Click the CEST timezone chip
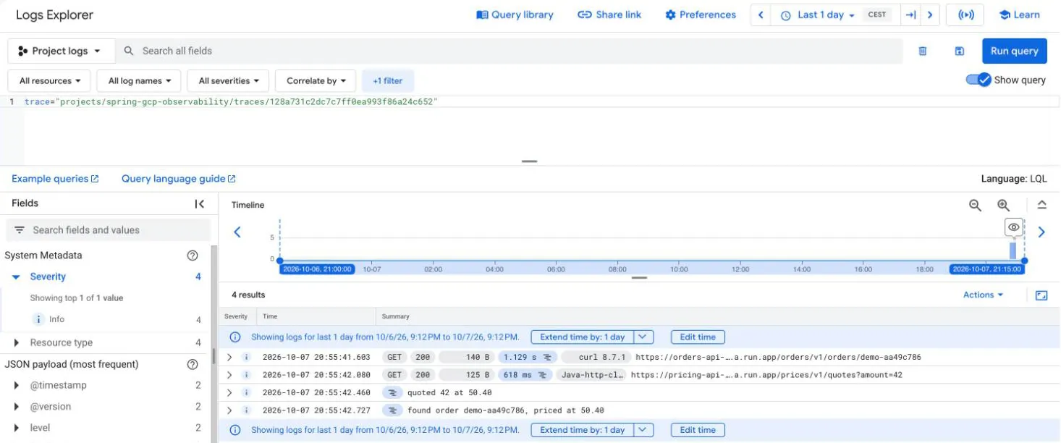The image size is (1061, 443). (x=877, y=15)
